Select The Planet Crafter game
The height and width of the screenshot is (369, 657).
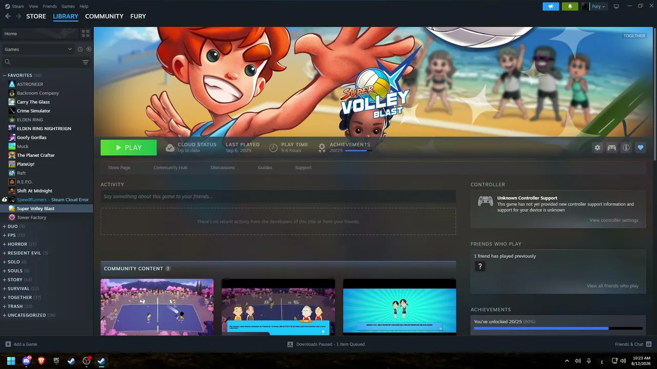[x=36, y=155]
